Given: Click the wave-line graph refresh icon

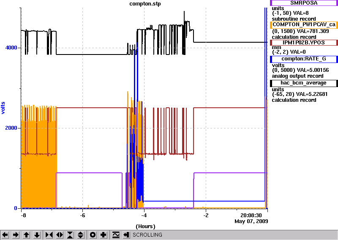Looking at the screenshot, I should click(116, 235).
